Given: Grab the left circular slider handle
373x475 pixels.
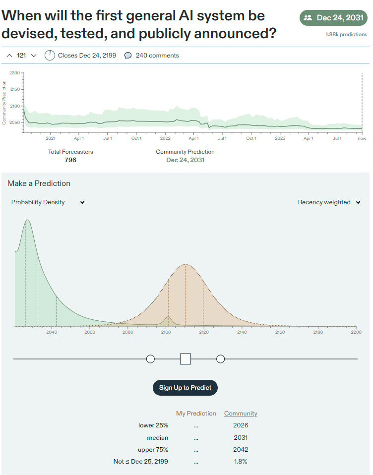Looking at the screenshot, I should pos(151,359).
